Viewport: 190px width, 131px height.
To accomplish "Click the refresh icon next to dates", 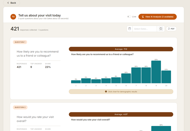I will click(x=161, y=29).
